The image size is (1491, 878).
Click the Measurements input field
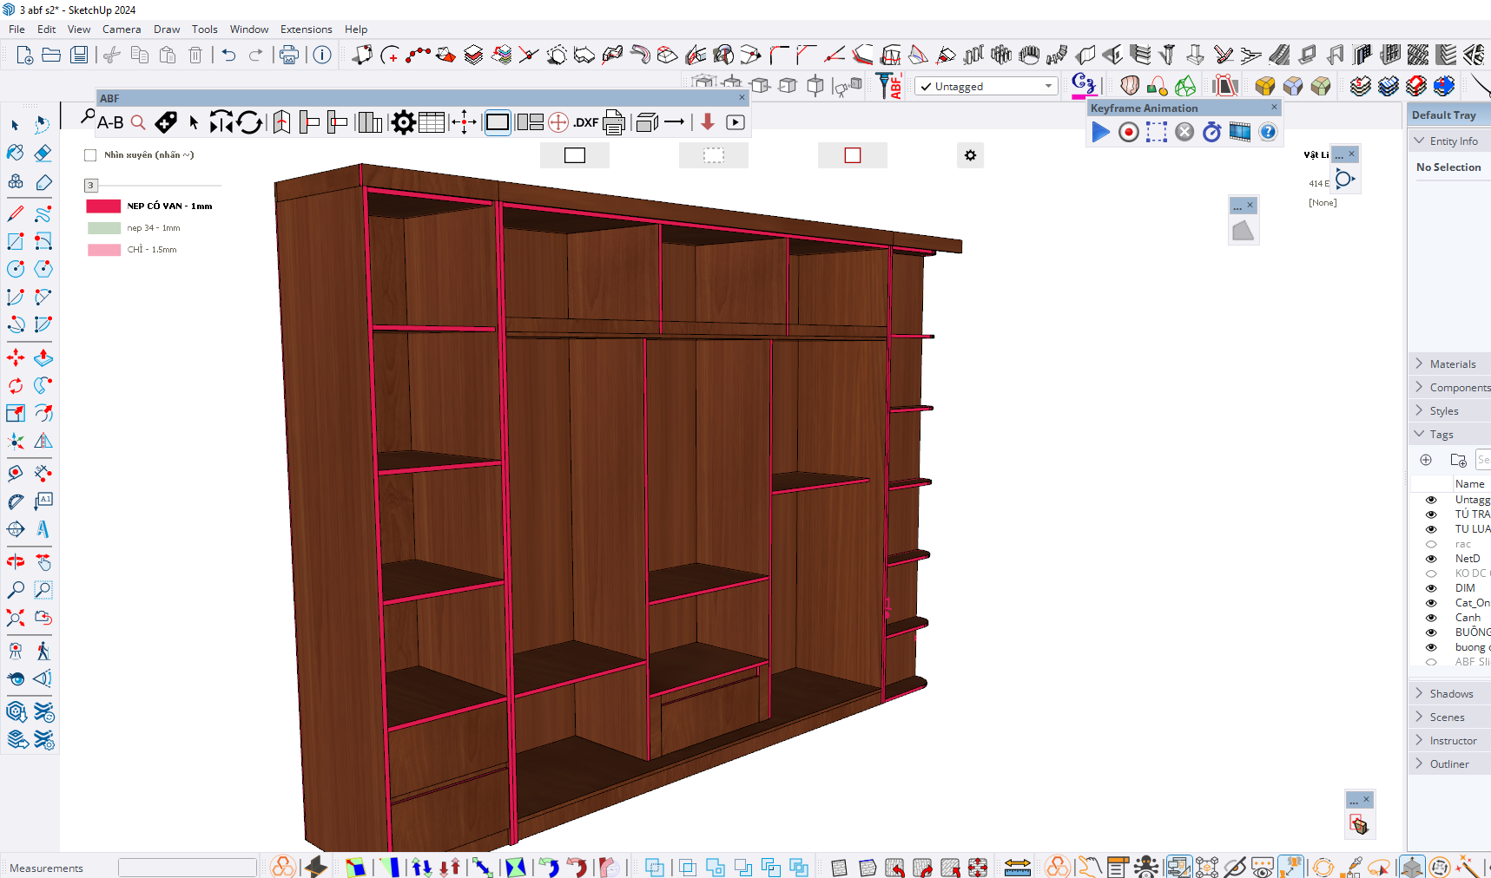pos(187,868)
